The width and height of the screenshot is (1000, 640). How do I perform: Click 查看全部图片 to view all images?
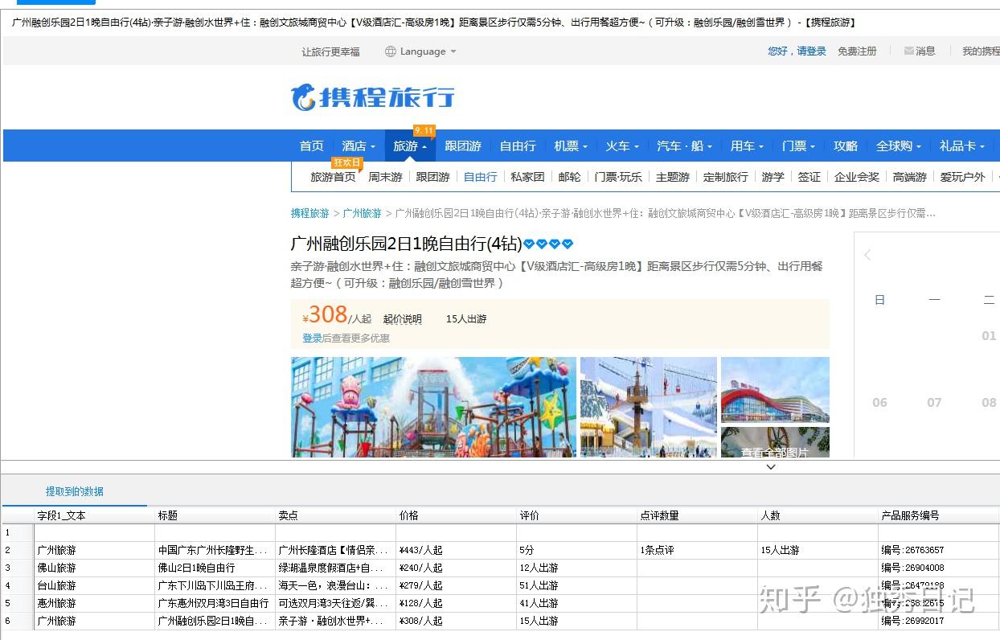pyautogui.click(x=775, y=453)
